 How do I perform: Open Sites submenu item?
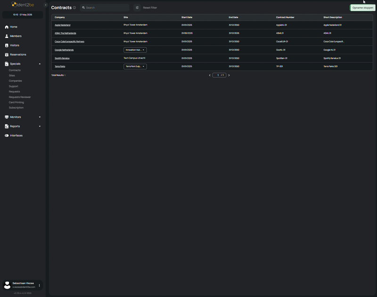pyautogui.click(x=12, y=76)
